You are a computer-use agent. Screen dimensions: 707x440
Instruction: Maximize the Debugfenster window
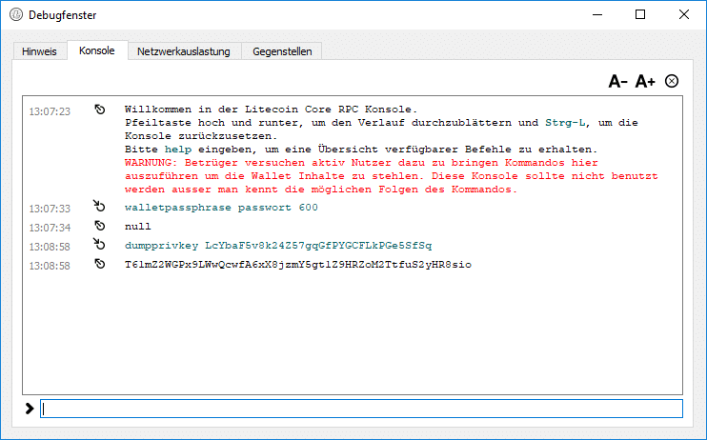640,14
